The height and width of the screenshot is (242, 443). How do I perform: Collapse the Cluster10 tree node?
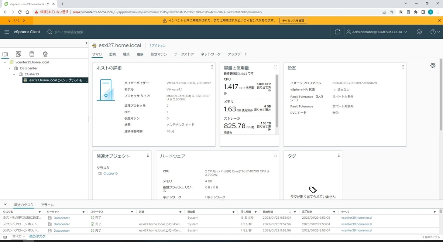tap(14, 74)
